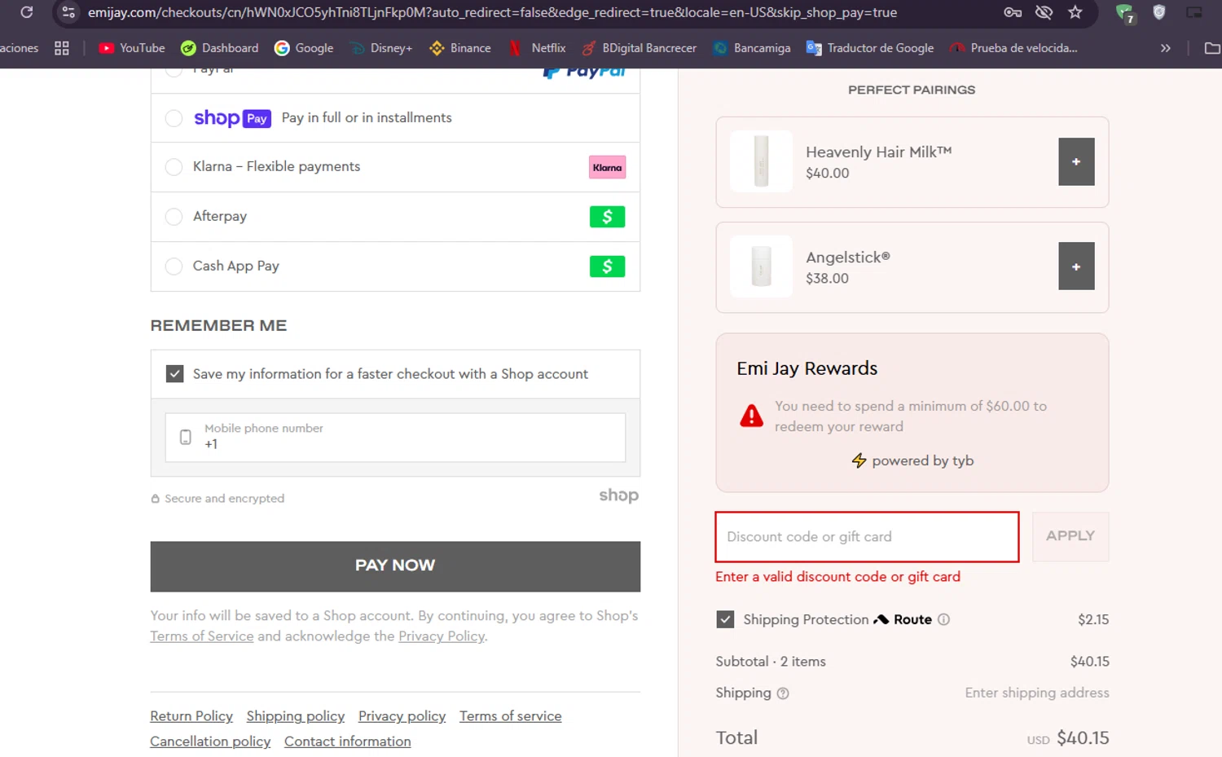
Task: Add Heavenly Hair Milk with plus button
Action: coord(1076,161)
